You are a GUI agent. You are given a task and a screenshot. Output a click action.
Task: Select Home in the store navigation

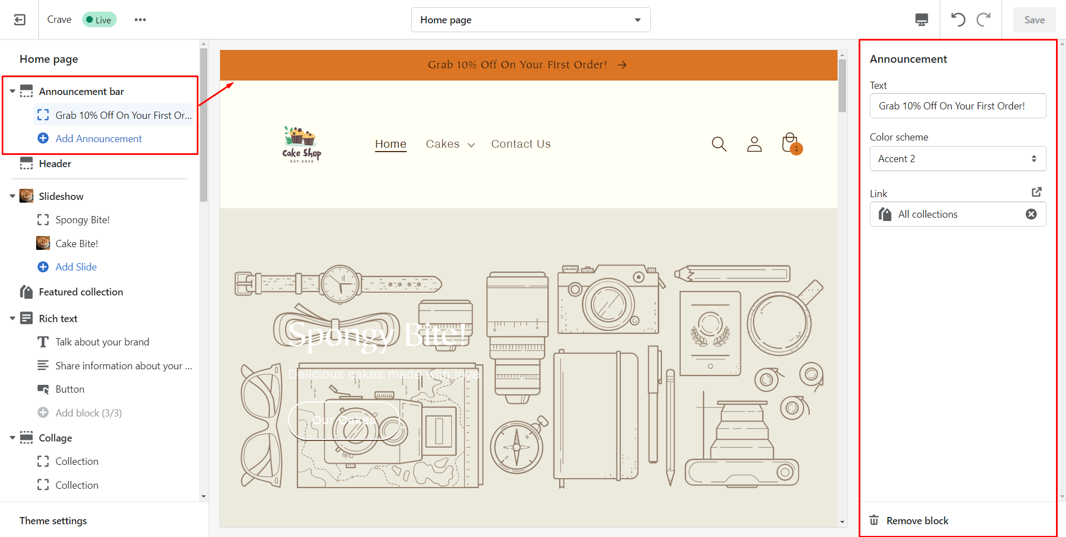pos(391,144)
